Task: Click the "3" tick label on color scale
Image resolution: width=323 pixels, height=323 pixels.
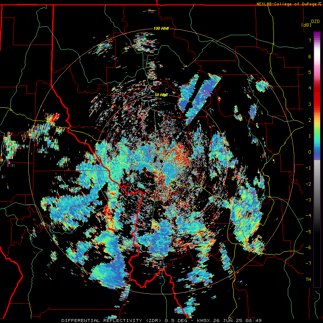Action: (x=310, y=104)
